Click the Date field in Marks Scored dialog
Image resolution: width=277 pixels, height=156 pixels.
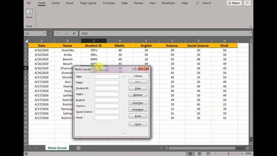click(107, 76)
